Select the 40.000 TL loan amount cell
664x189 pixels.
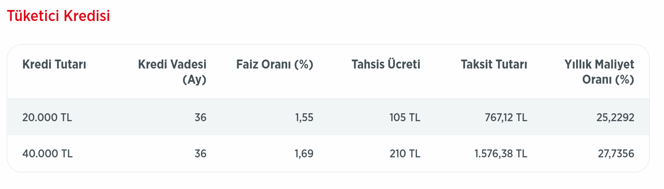[x=48, y=154]
